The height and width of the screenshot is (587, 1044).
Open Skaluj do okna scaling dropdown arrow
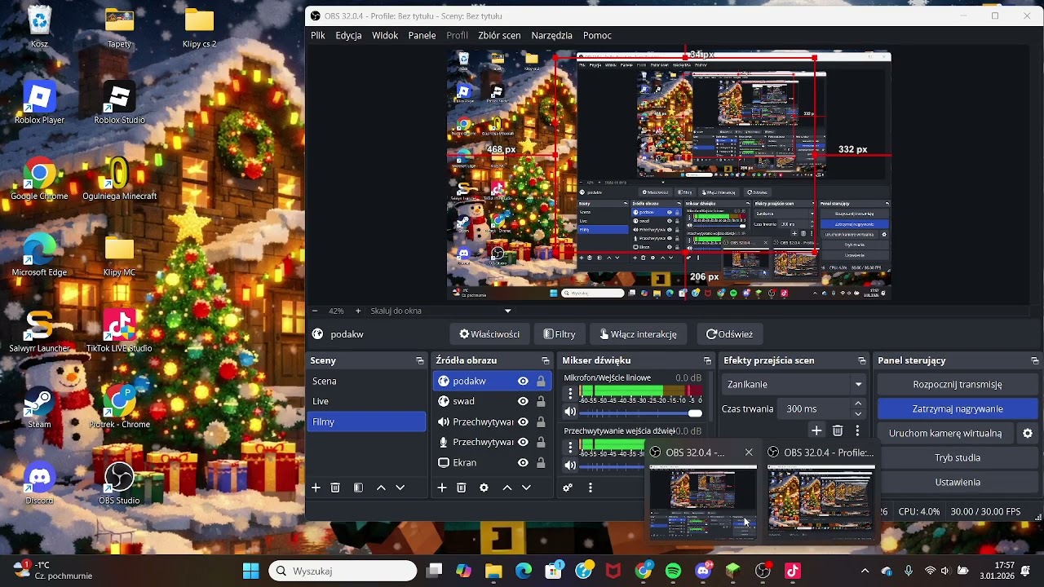click(x=507, y=311)
